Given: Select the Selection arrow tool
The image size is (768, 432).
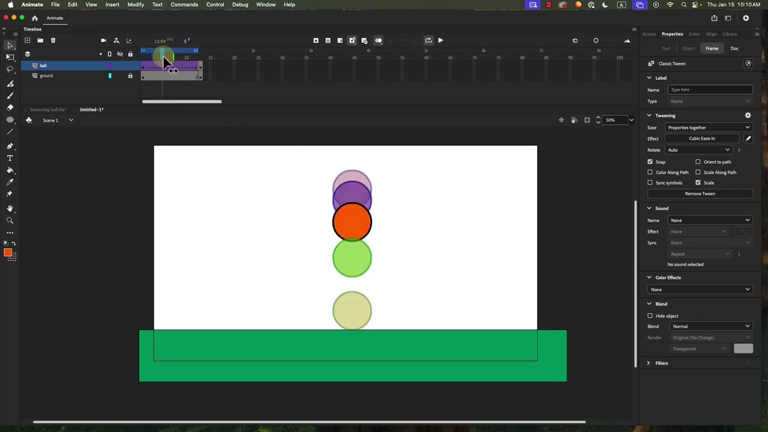Looking at the screenshot, I should [x=10, y=45].
